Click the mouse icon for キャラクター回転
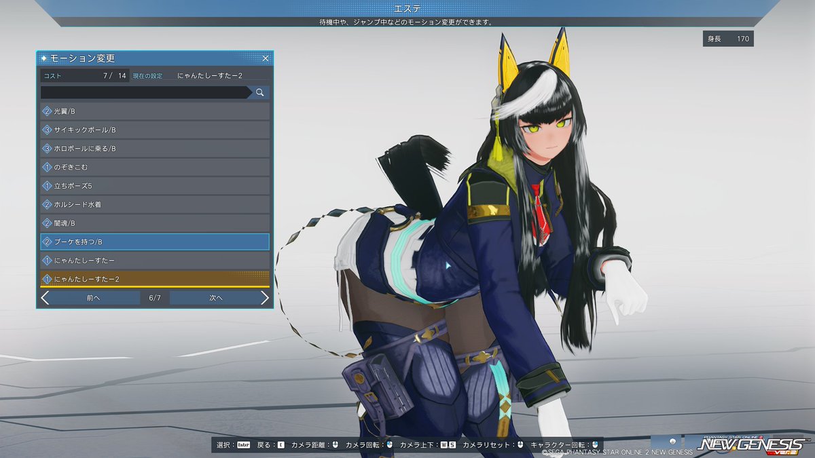 595,445
